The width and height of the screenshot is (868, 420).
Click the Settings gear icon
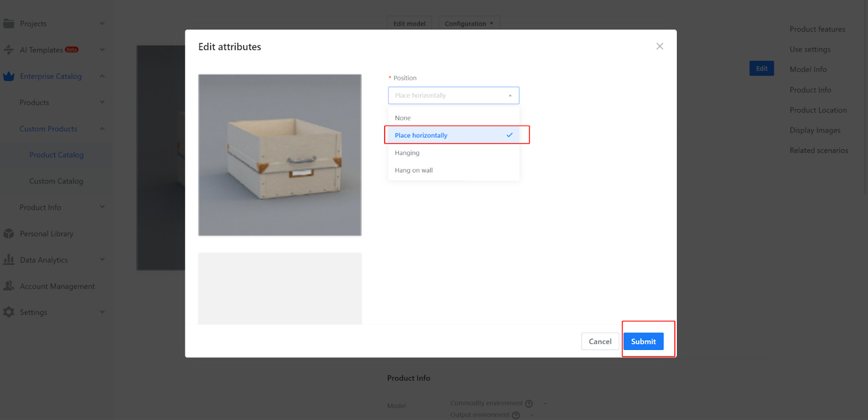[9, 312]
